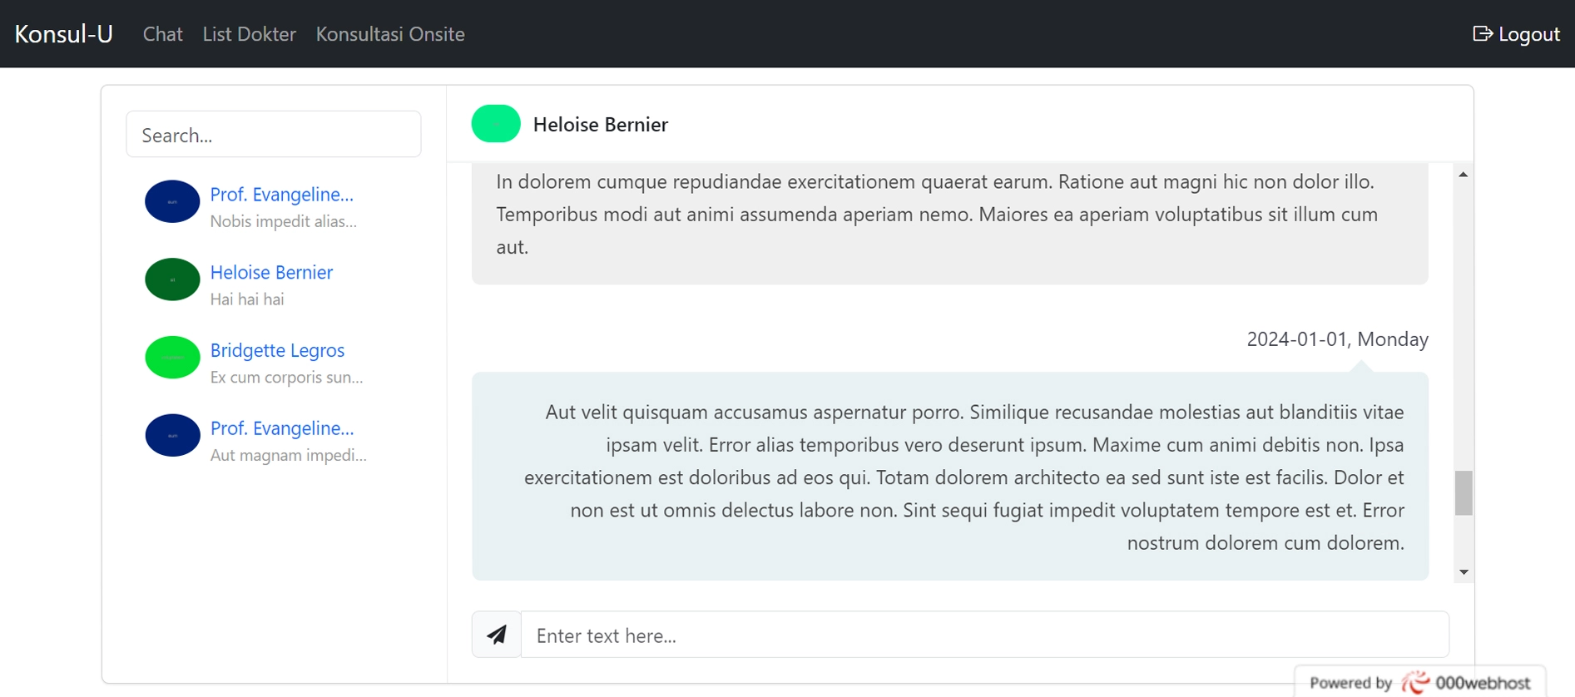This screenshot has width=1575, height=697.
Task: Click Prof. Evangeline's blue avatar in contact list
Action: [171, 201]
